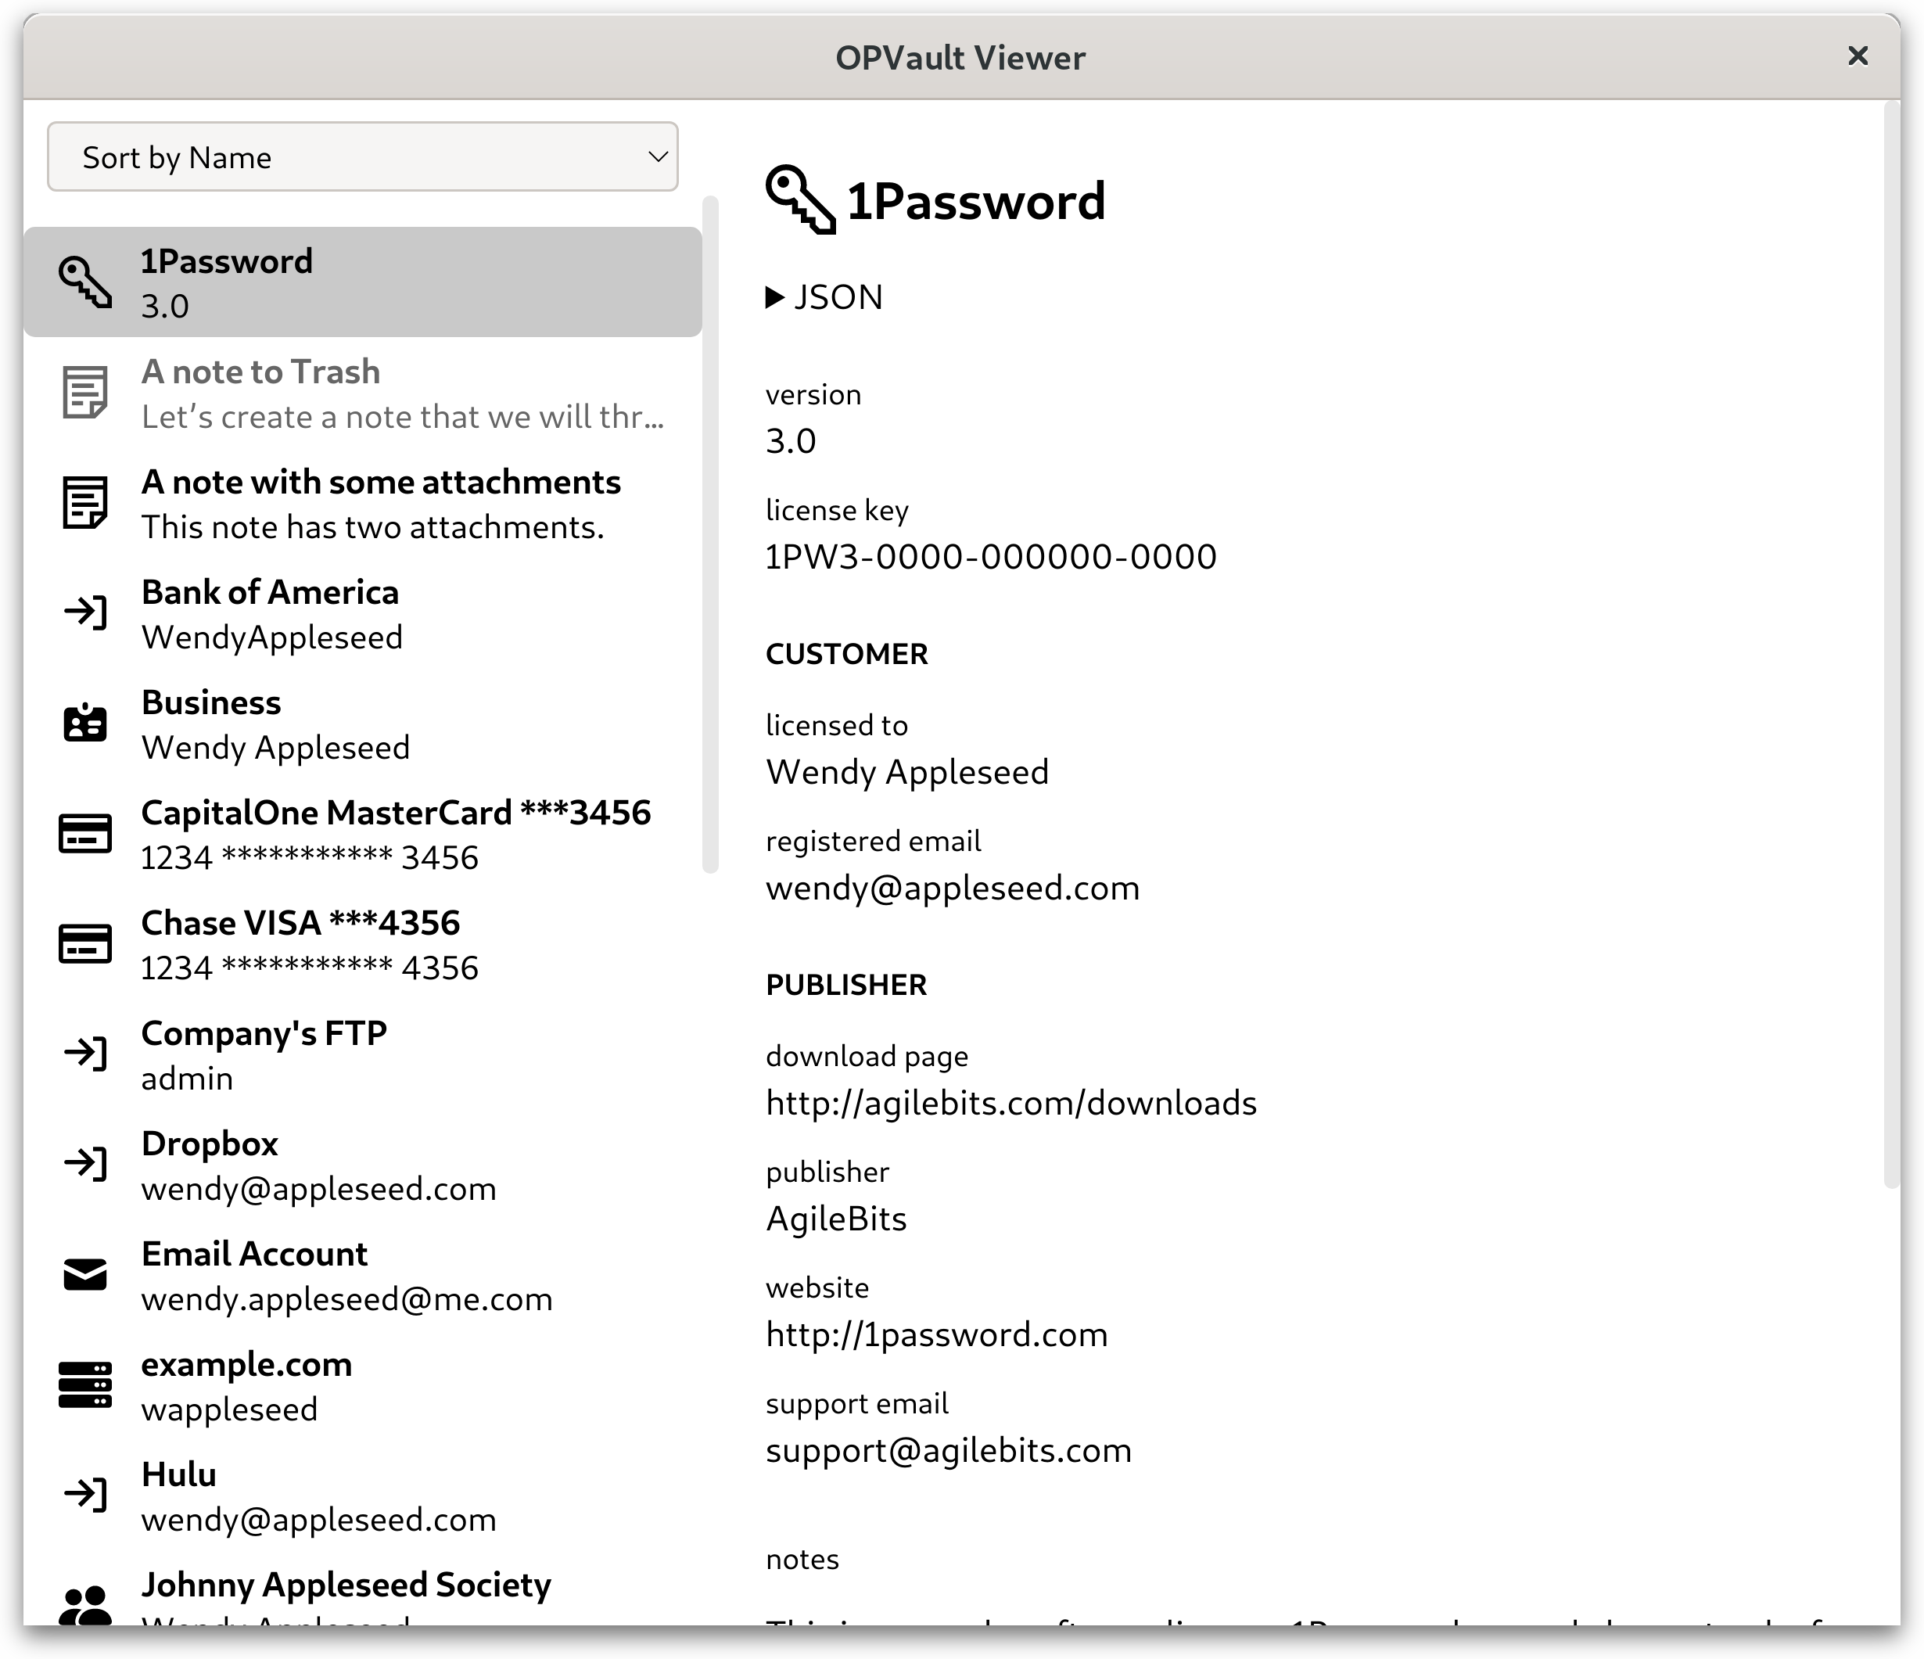Click support@agilebits.com email value
This screenshot has height=1659, width=1924.
949,1450
